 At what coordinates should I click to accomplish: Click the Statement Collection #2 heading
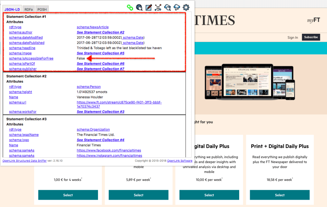click(26, 76)
